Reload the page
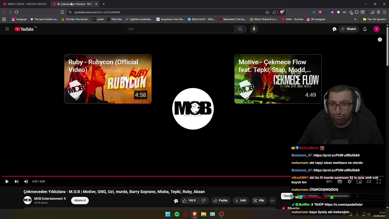This screenshot has height=219, width=389. point(16,12)
